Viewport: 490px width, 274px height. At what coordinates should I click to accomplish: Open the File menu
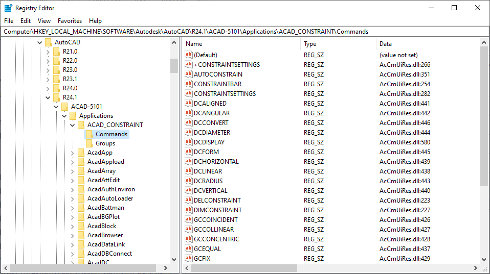tap(9, 21)
